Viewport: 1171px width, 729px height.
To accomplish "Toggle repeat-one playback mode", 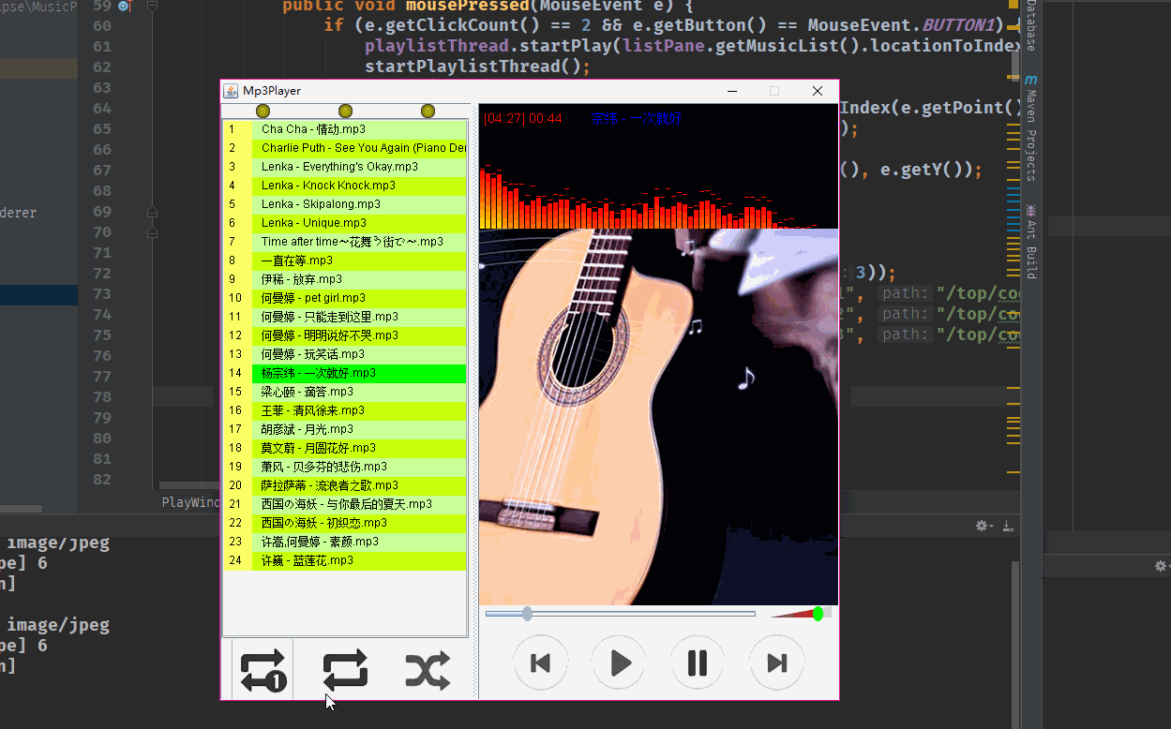I will pyautogui.click(x=263, y=671).
